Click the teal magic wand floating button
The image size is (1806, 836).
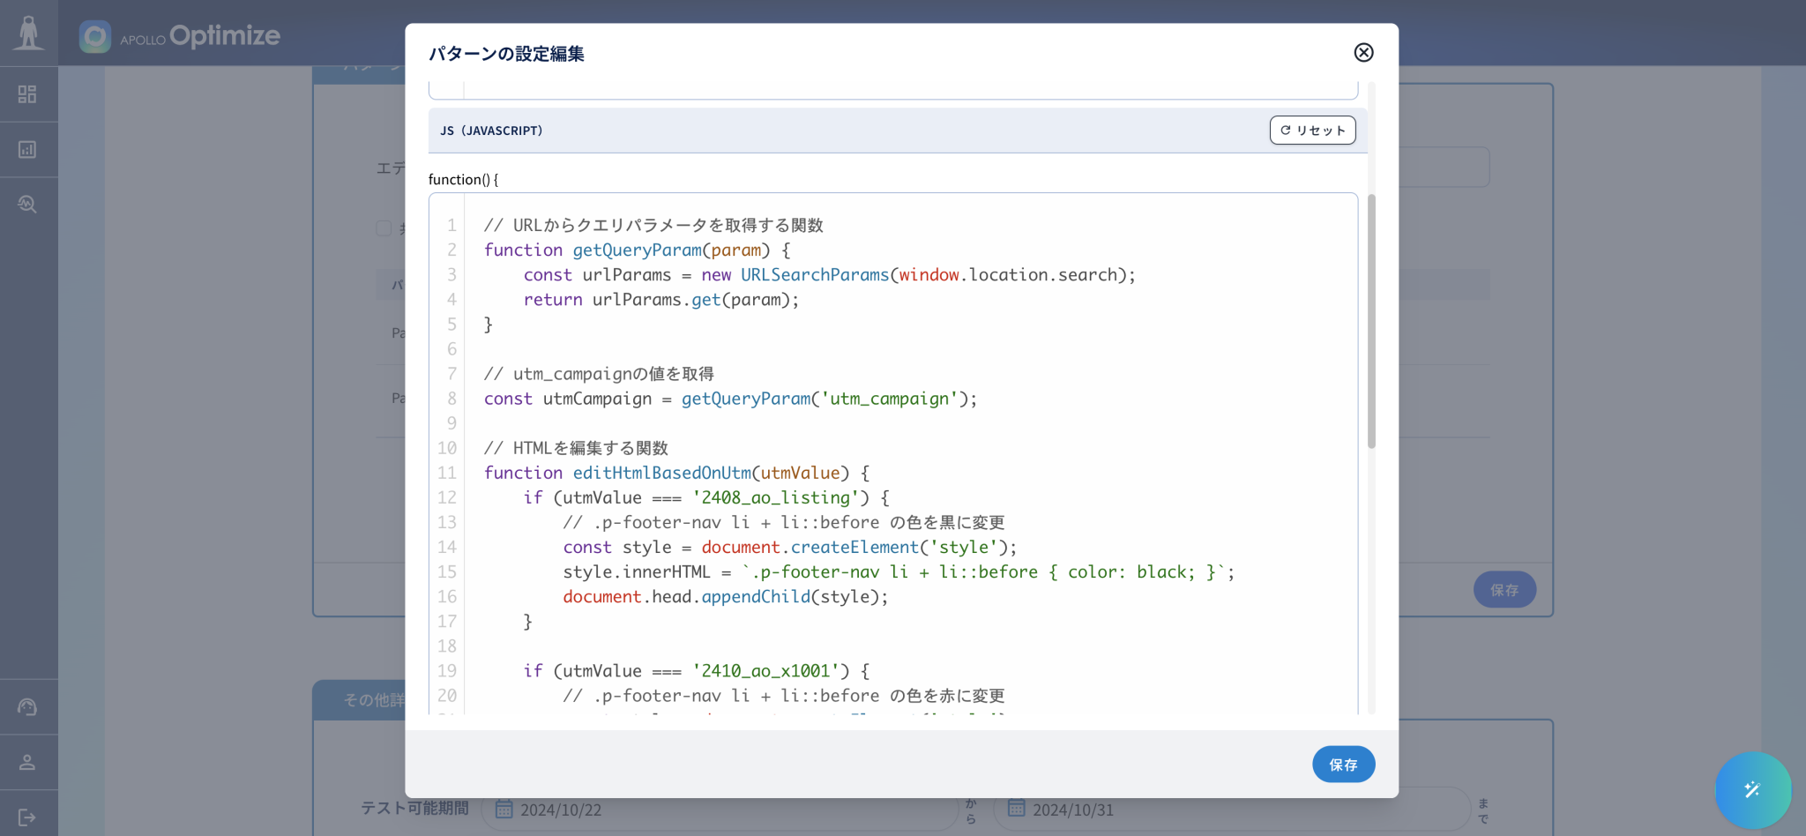[1752, 789]
